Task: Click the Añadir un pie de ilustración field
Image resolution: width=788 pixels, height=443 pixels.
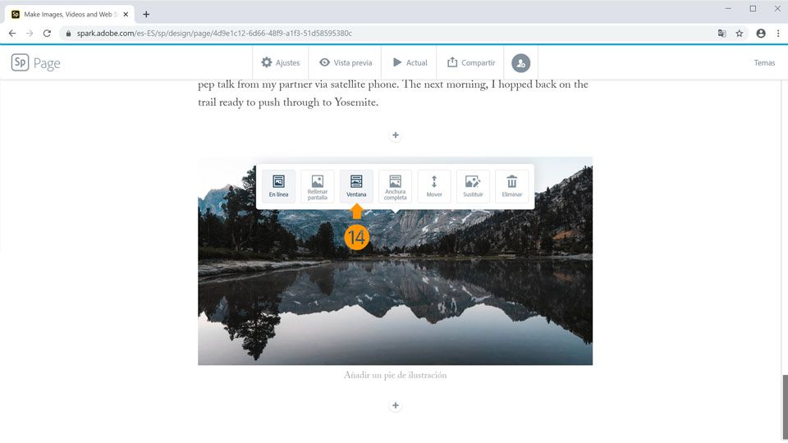Action: (x=395, y=375)
